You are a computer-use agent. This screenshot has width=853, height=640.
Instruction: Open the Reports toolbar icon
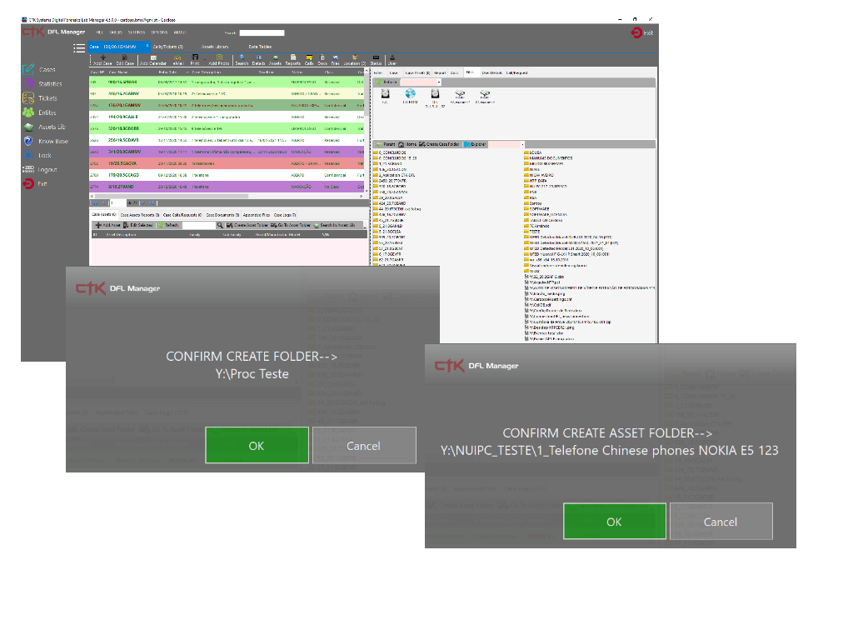pyautogui.click(x=292, y=59)
